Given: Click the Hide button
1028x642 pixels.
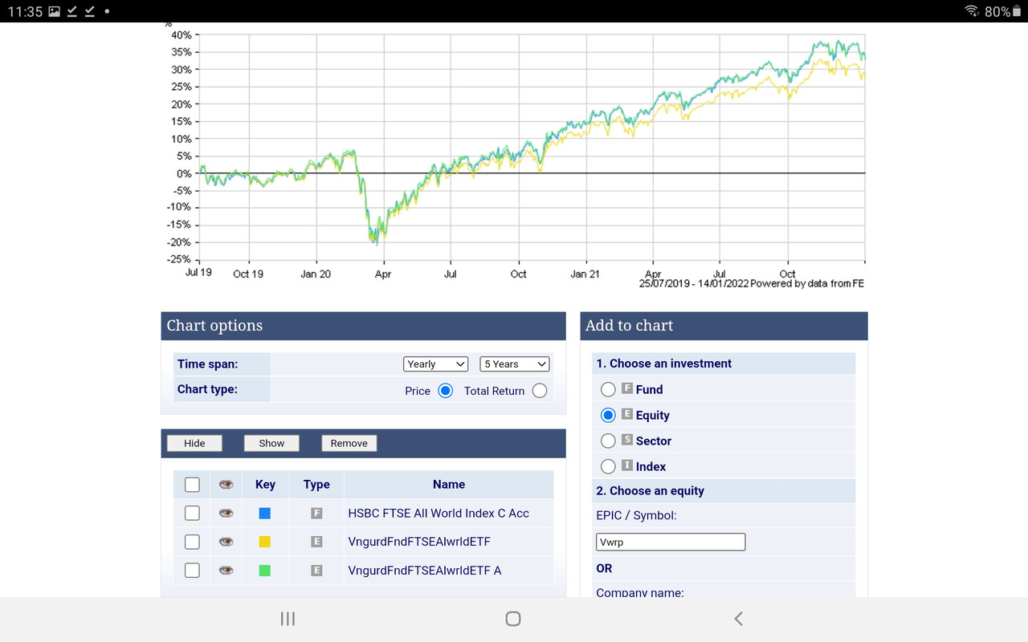Looking at the screenshot, I should pos(194,443).
